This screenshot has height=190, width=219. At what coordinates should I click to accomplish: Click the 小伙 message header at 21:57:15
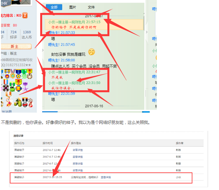coord(74,22)
